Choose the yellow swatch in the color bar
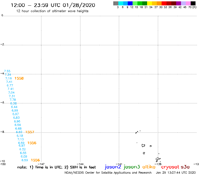This screenshot has height=175, width=199. [150, 3]
